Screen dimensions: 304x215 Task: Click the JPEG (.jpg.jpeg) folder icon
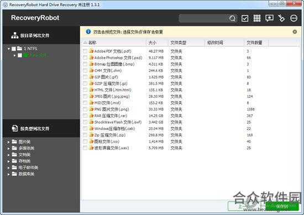pos(91,96)
